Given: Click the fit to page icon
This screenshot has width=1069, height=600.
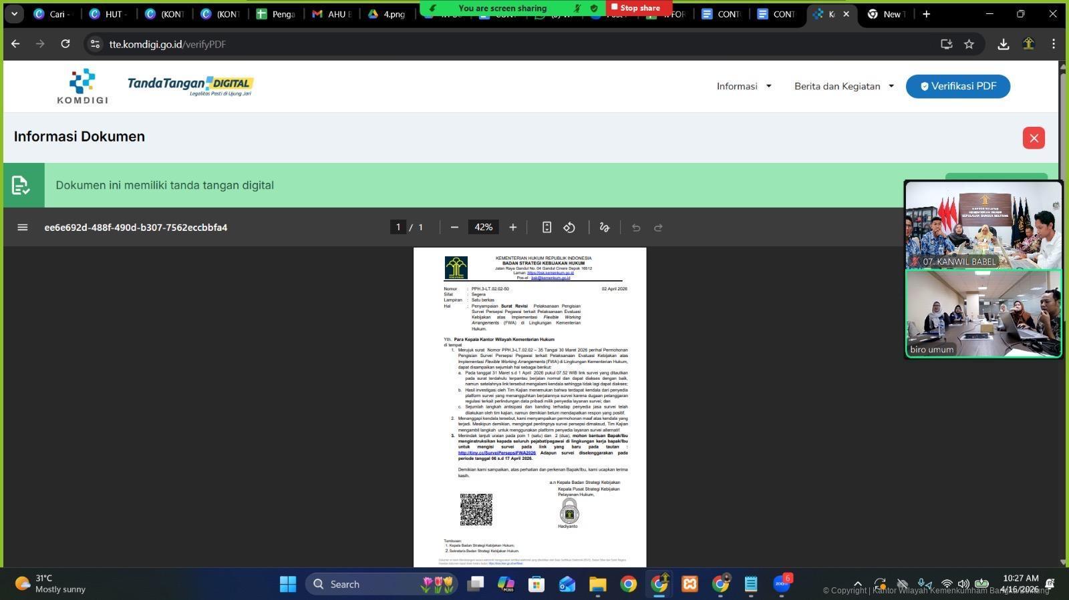Looking at the screenshot, I should coord(547,228).
